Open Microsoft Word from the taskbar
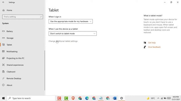This screenshot has width=181, height=101. [115, 98]
